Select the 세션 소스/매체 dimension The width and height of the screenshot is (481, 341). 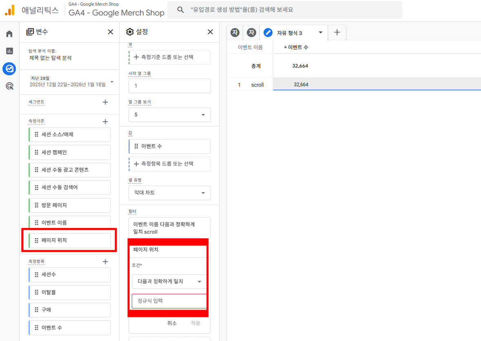tap(70, 134)
